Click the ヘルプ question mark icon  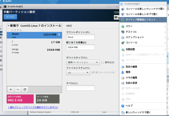(123, 106)
